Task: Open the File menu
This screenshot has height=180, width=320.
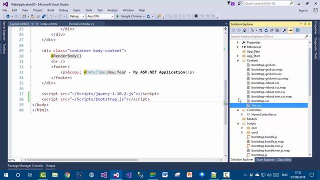Action: pos(4,10)
